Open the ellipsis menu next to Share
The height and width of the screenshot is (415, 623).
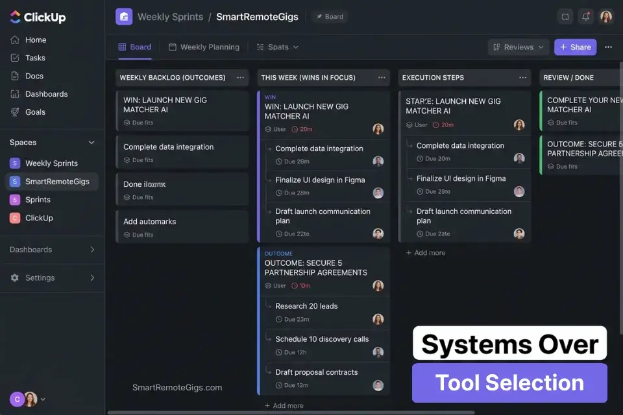[x=608, y=47]
